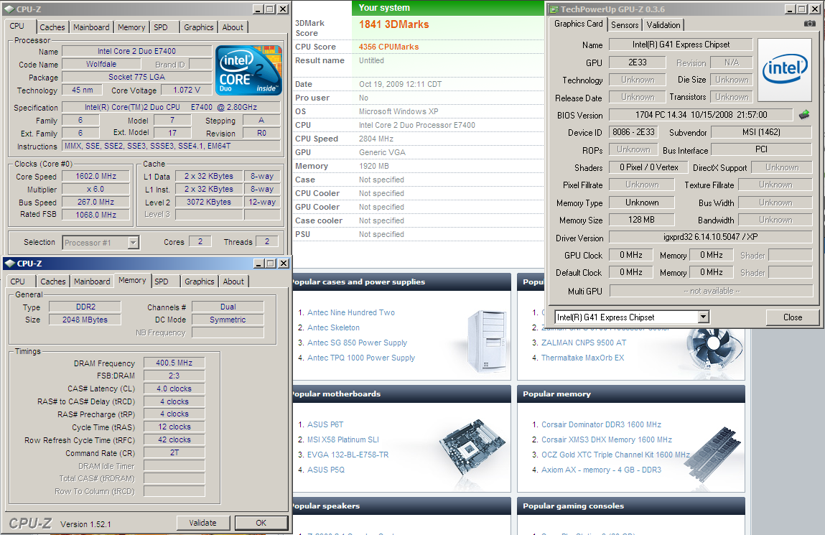Select Graphics Card tab in GPU-Z
This screenshot has width=825, height=535.
click(x=578, y=24)
